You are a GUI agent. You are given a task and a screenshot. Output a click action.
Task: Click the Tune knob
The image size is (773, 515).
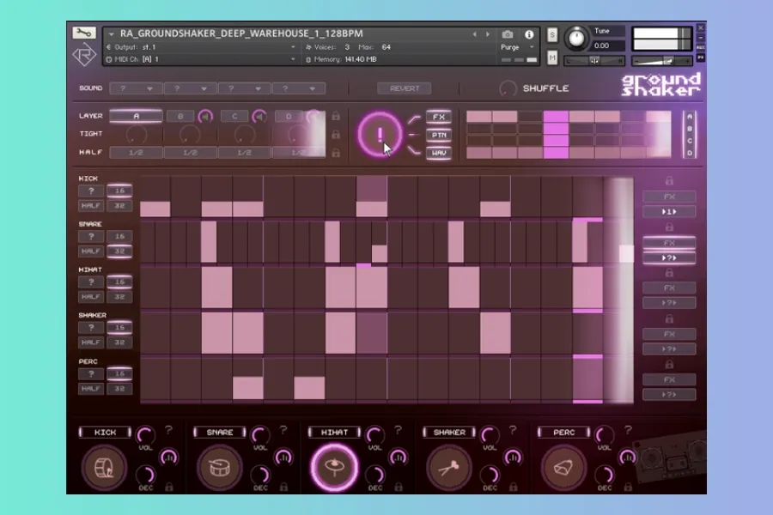click(x=577, y=38)
